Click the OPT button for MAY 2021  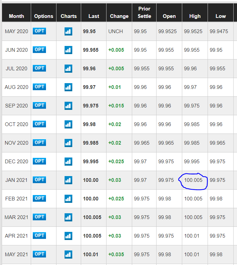(x=39, y=254)
